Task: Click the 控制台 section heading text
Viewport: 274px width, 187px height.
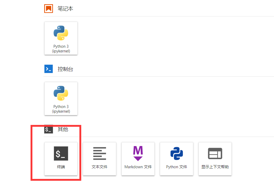Action: point(65,69)
